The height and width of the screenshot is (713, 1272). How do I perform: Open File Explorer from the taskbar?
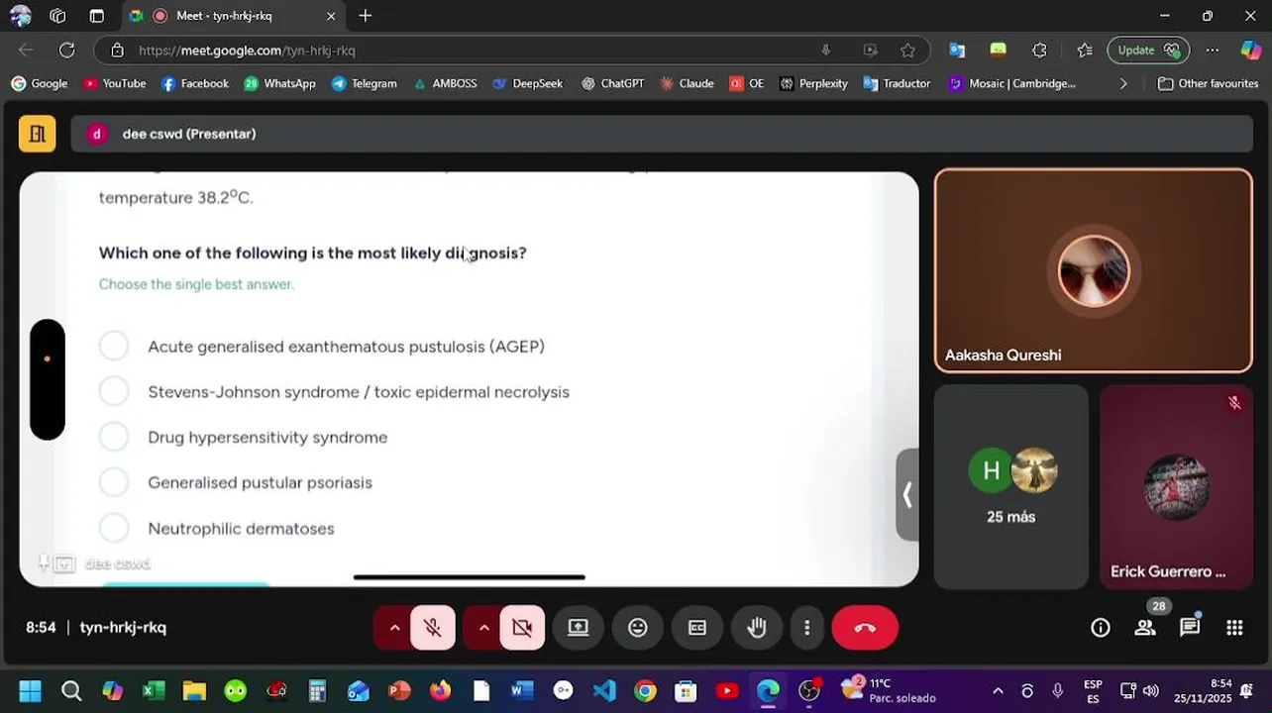194,690
